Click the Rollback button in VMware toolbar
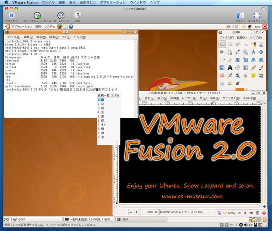272x231 pixels. point(61,17)
